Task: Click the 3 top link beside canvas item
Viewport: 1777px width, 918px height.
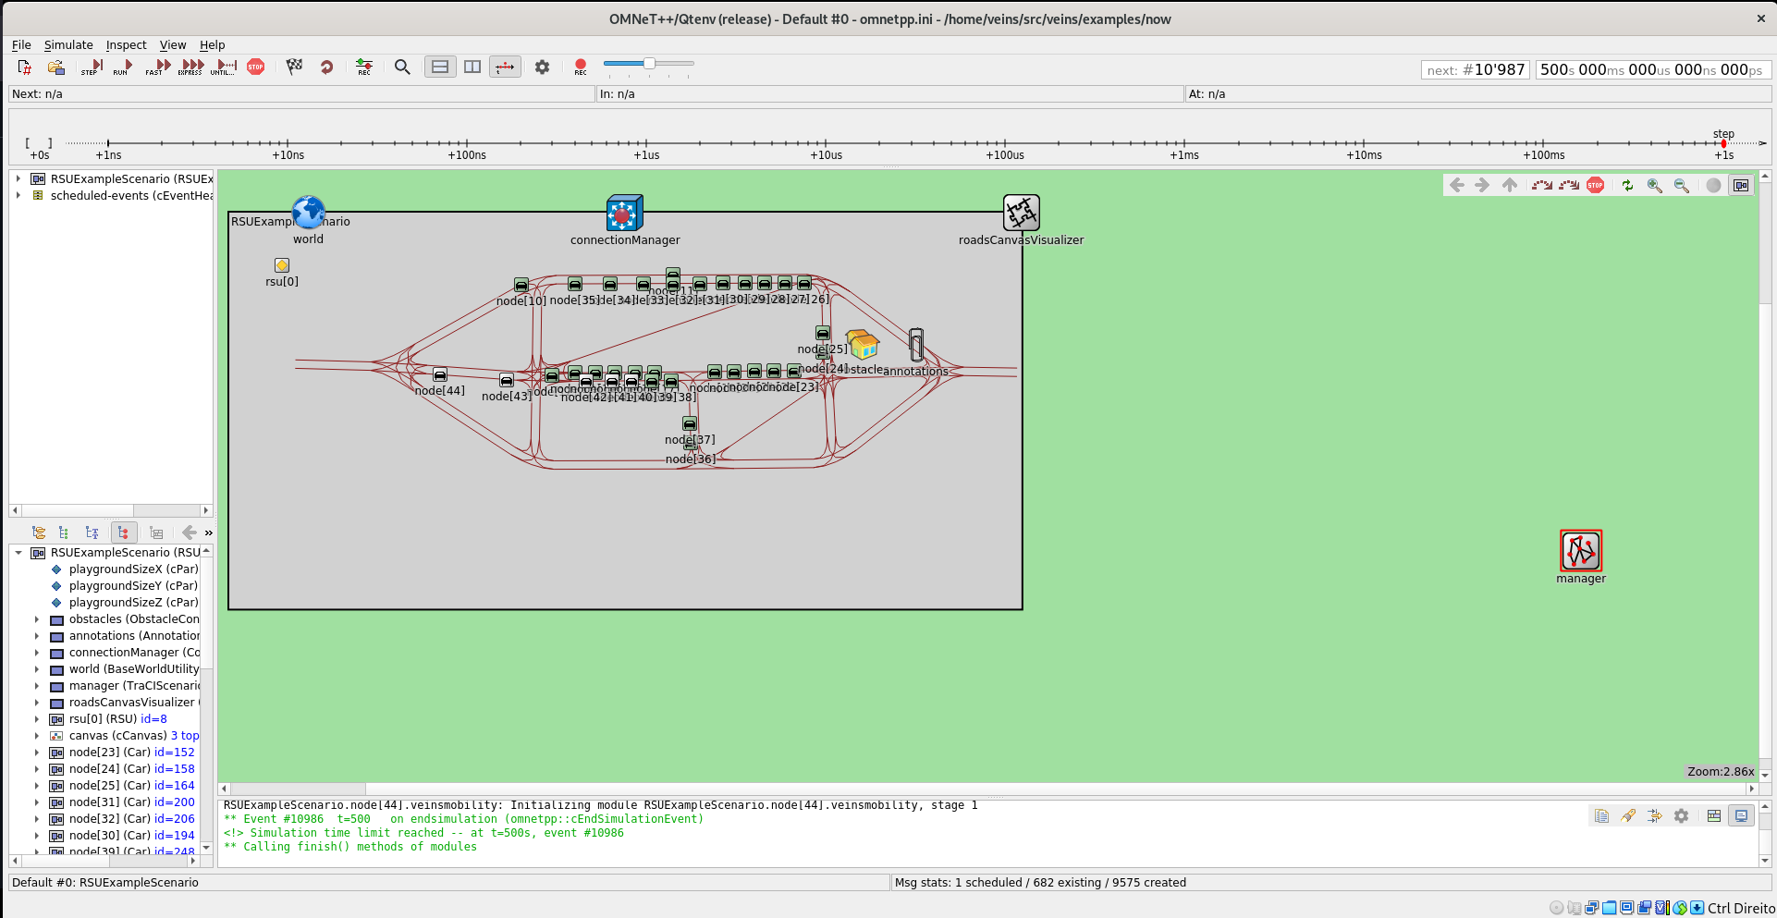Action: [x=185, y=735]
